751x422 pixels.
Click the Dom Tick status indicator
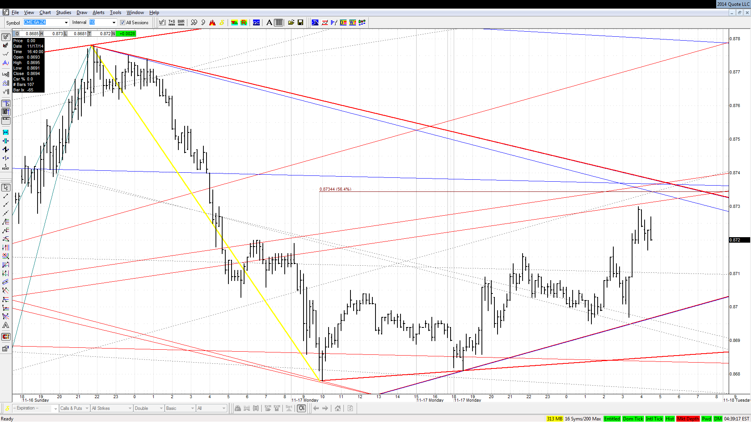click(633, 419)
